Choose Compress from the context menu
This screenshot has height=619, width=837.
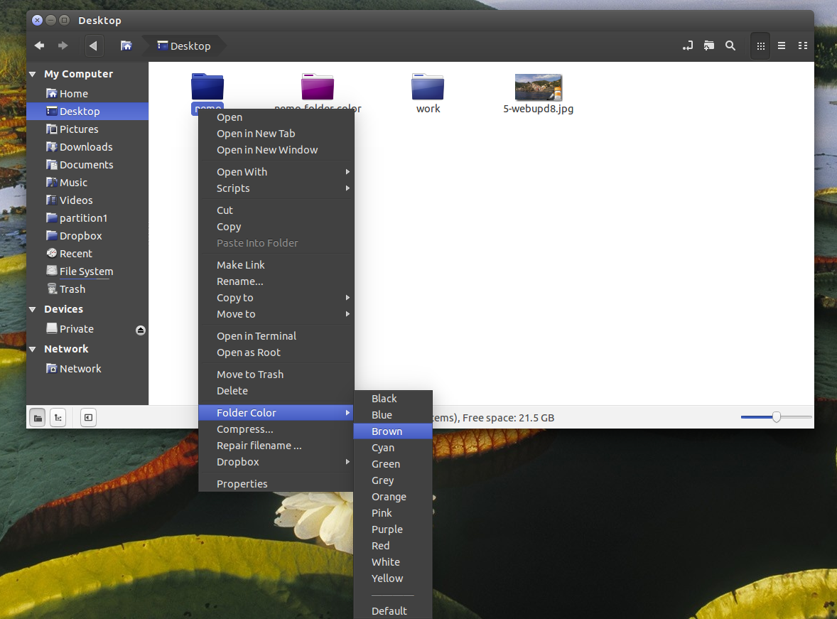(244, 429)
